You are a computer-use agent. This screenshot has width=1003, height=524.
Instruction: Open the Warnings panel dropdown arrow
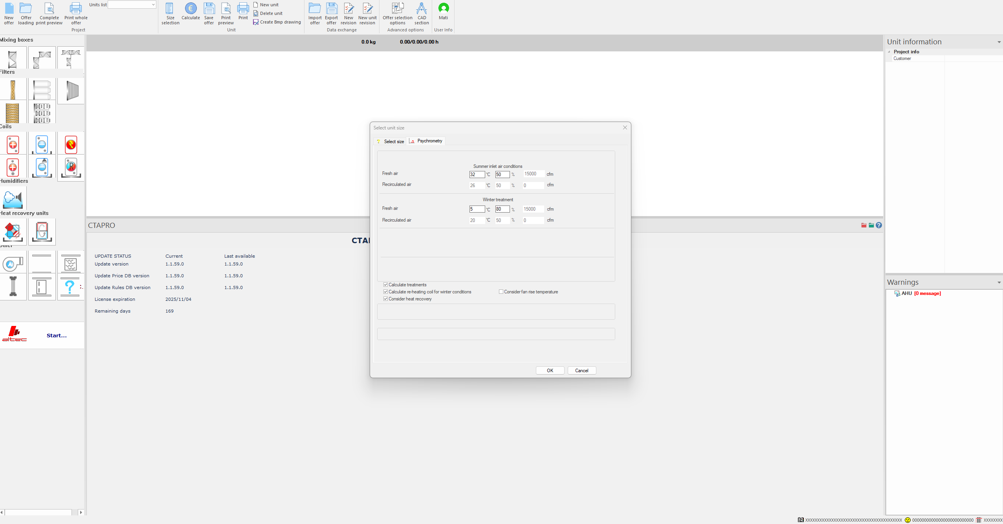(999, 282)
